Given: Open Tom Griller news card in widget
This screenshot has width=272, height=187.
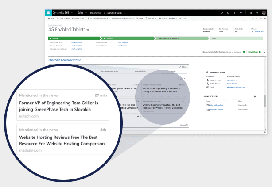Looking at the screenshot, I should pyautogui.click(x=163, y=90).
